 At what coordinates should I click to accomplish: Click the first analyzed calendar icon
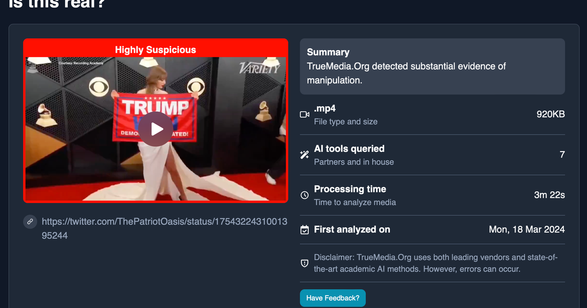[x=304, y=230]
